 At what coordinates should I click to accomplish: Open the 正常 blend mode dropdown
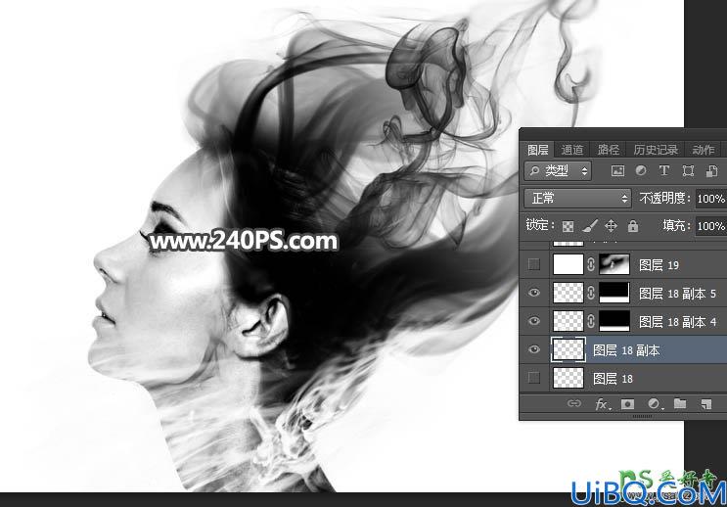click(x=577, y=199)
